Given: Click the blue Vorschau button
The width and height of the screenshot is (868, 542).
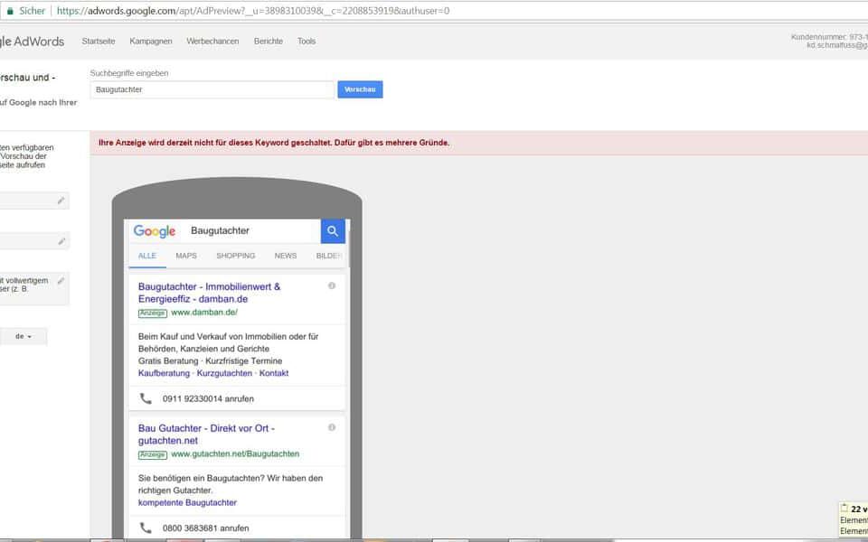Looking at the screenshot, I should 360,89.
